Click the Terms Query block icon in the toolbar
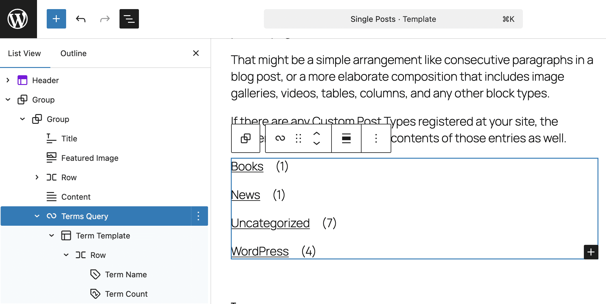 click(x=281, y=138)
